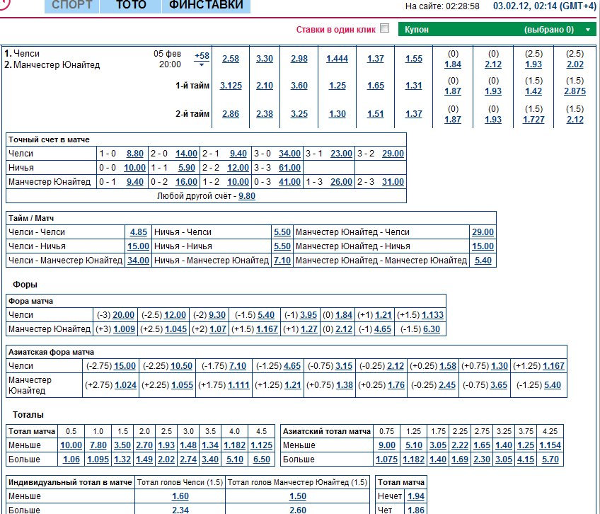
Task: Pick Манчестер Юнайтед - Манчестер Юнайтед at 5.40
Action: pyautogui.click(x=483, y=261)
